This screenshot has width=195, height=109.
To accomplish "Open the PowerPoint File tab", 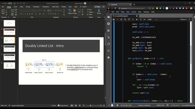I will 3,7.
